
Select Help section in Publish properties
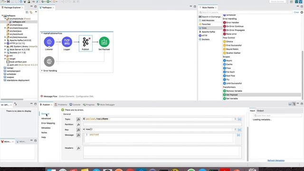point(43,137)
